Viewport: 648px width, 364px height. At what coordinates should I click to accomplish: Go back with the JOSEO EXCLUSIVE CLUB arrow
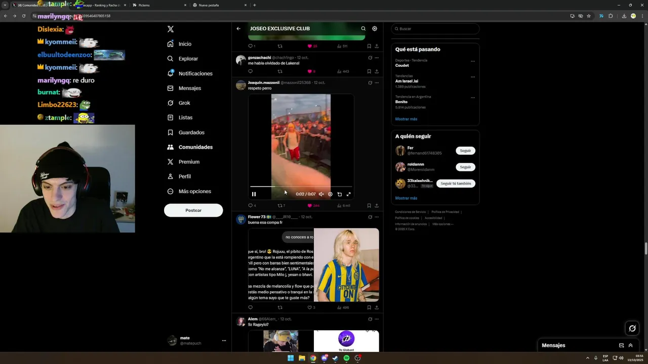[x=238, y=29]
